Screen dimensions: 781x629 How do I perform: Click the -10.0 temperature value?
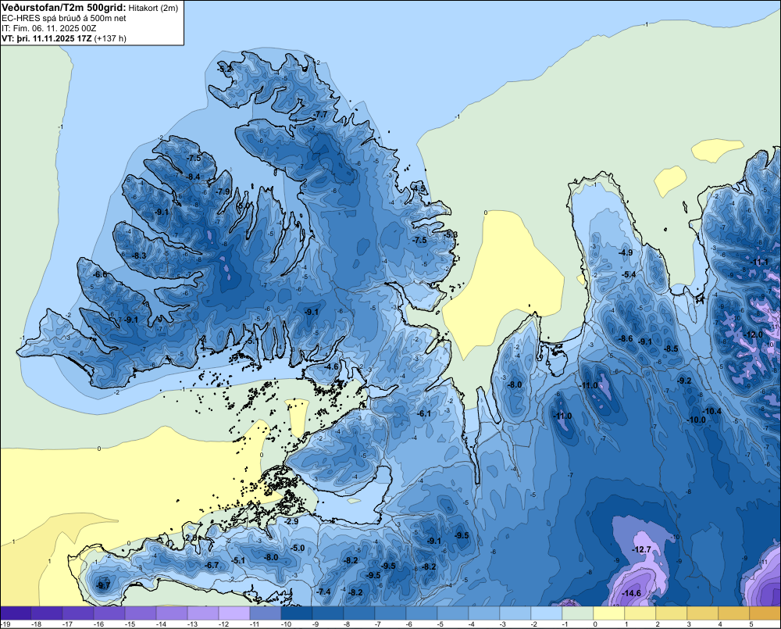click(x=697, y=420)
